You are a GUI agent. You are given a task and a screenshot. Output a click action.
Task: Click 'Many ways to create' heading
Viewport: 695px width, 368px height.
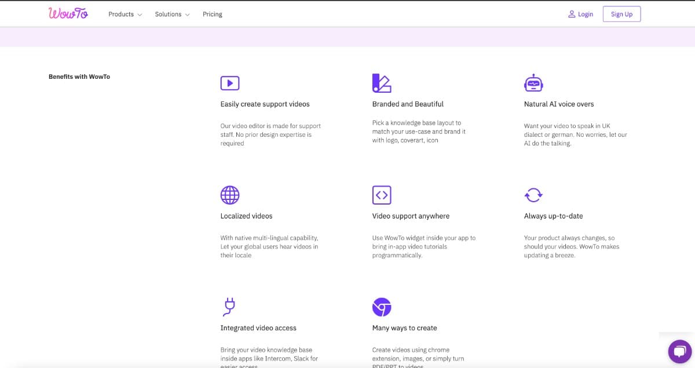coord(404,328)
